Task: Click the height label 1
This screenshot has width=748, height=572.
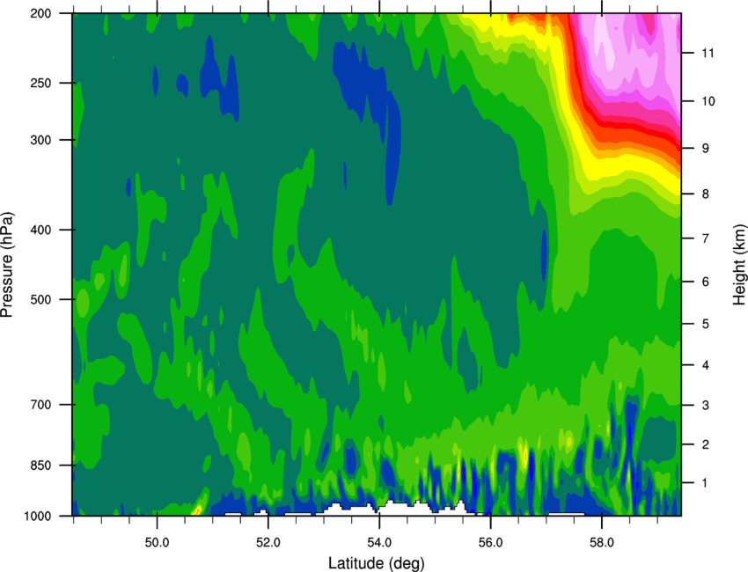Action: tap(705, 483)
